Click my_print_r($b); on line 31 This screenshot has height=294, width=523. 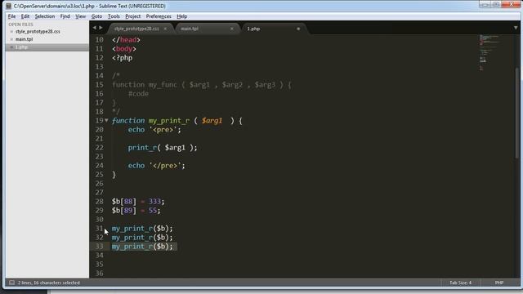(x=142, y=229)
